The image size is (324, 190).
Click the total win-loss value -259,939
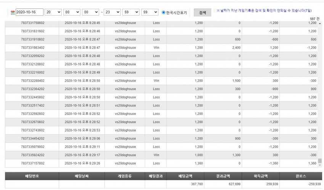coord(314,184)
